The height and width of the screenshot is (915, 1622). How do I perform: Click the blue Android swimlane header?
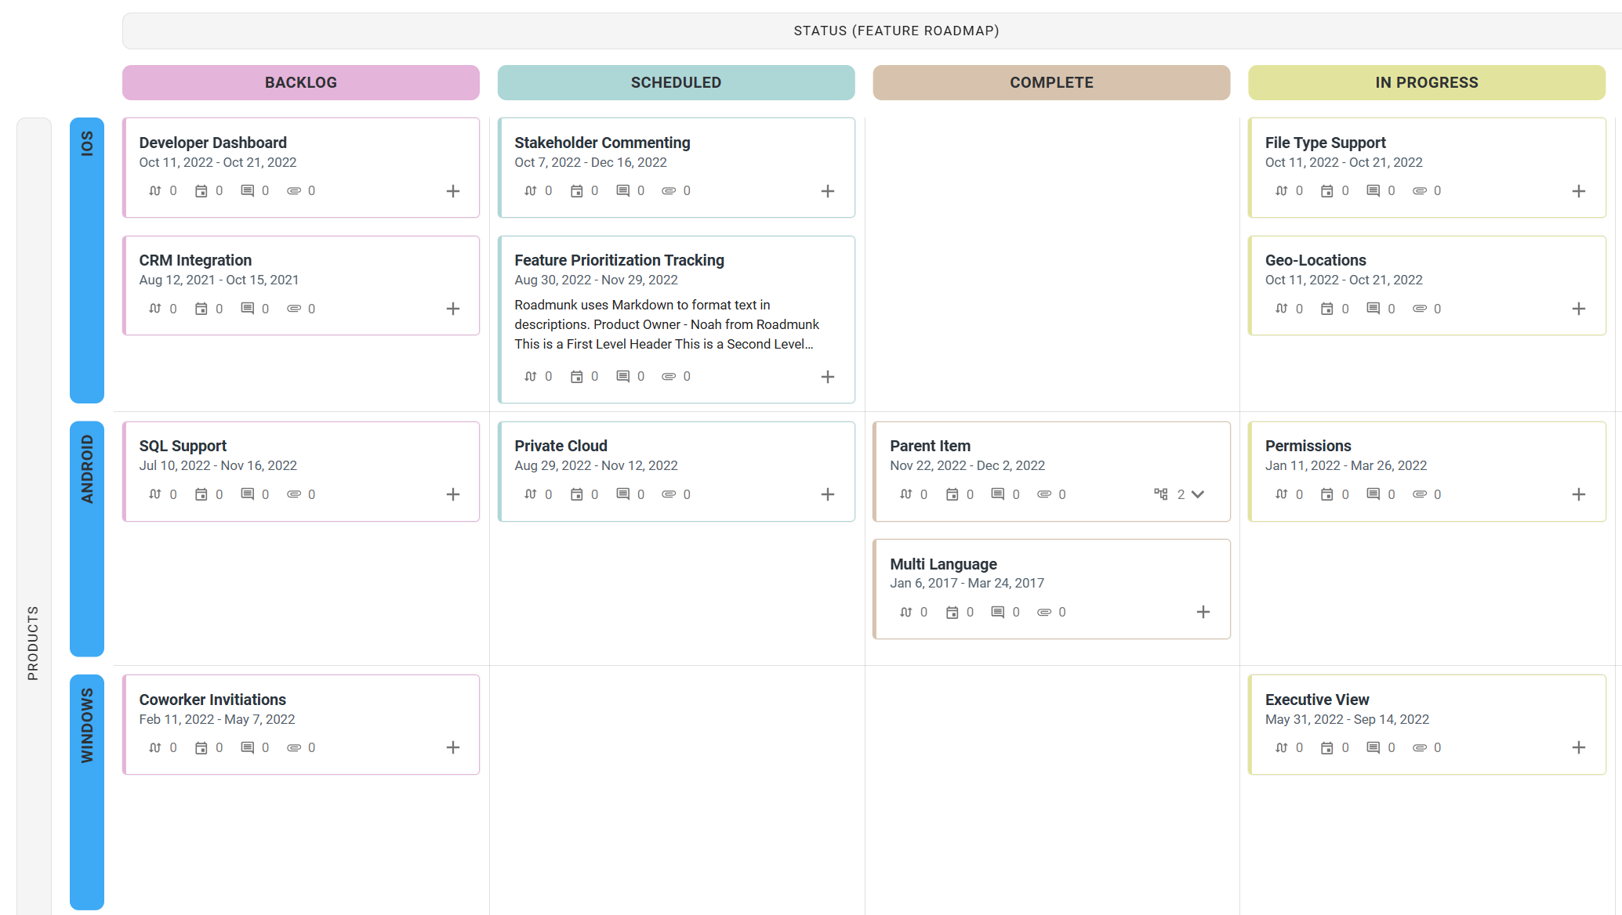click(87, 538)
